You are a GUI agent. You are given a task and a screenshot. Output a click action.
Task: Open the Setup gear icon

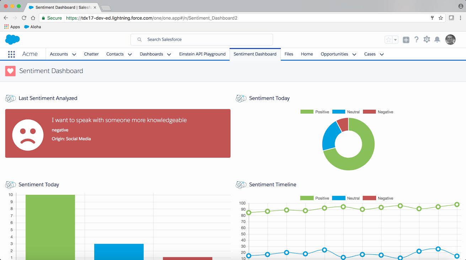427,40
